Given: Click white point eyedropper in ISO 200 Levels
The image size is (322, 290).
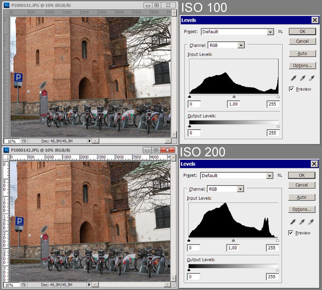Looking at the screenshot, I should pos(311,222).
